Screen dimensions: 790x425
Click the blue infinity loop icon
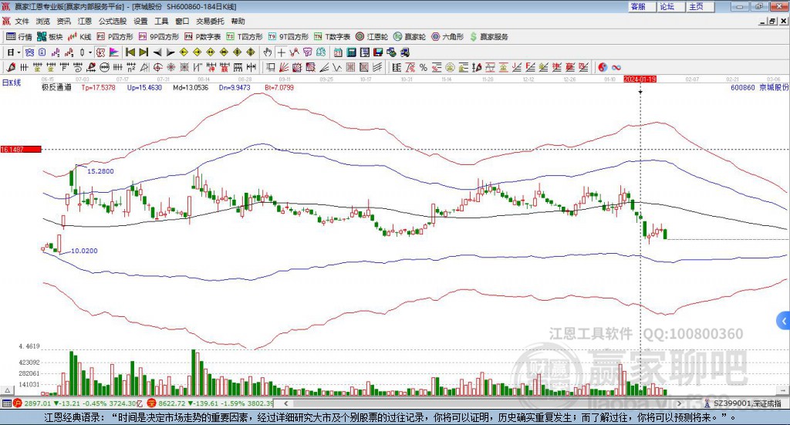[x=616, y=67]
